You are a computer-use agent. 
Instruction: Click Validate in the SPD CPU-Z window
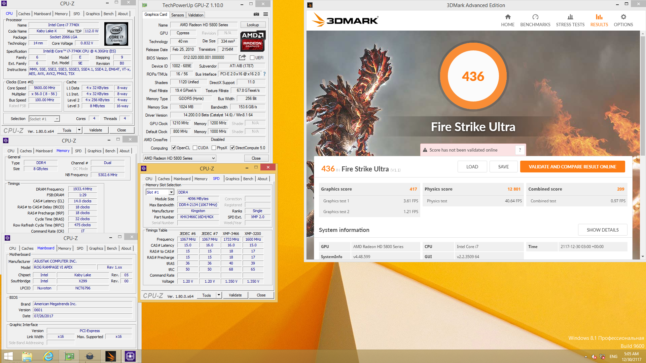tap(235, 295)
